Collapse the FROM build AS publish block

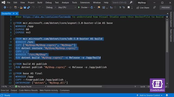click(14, 64)
